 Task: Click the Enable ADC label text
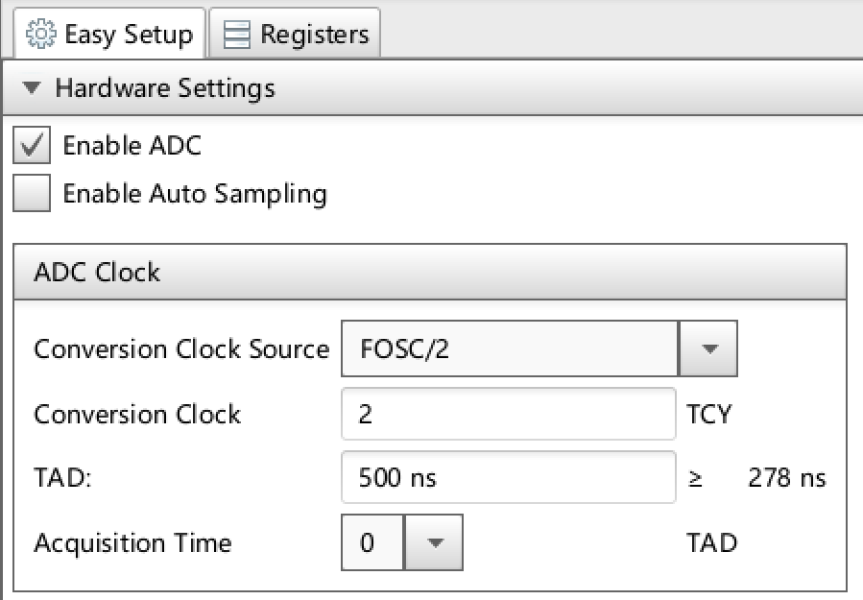coord(132,146)
